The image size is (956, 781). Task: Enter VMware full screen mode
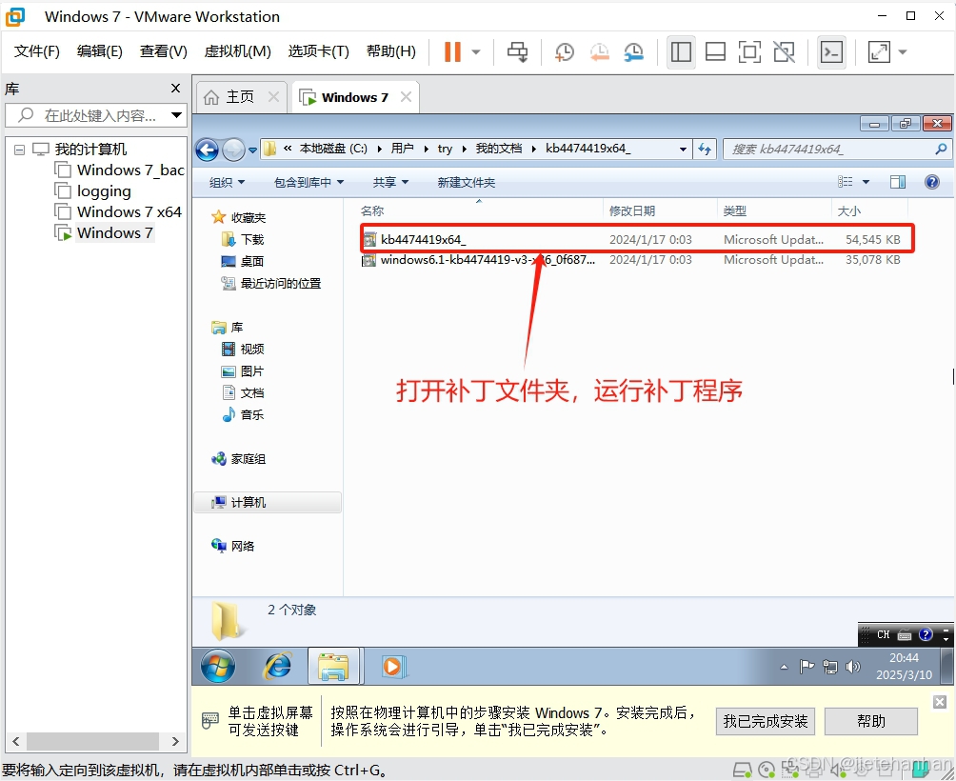click(749, 51)
